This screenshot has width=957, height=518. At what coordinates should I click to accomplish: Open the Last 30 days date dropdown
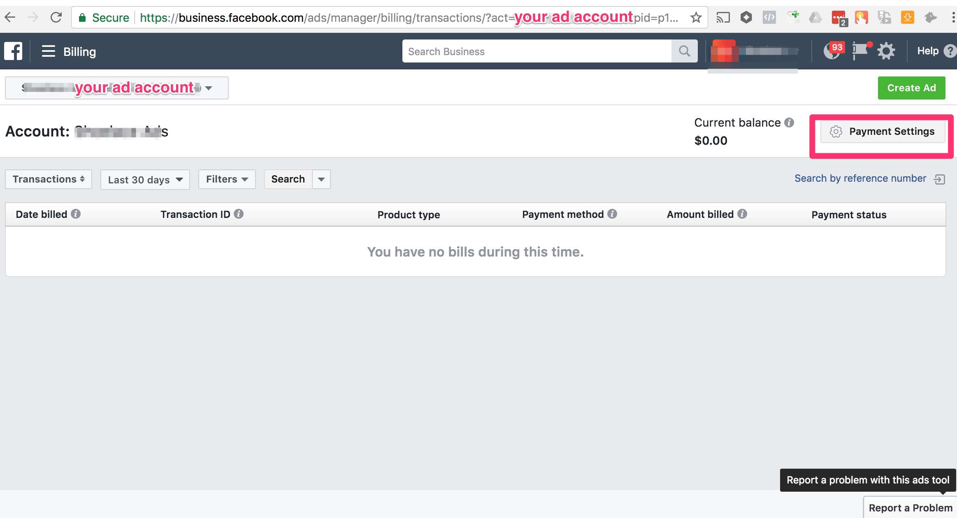point(145,180)
